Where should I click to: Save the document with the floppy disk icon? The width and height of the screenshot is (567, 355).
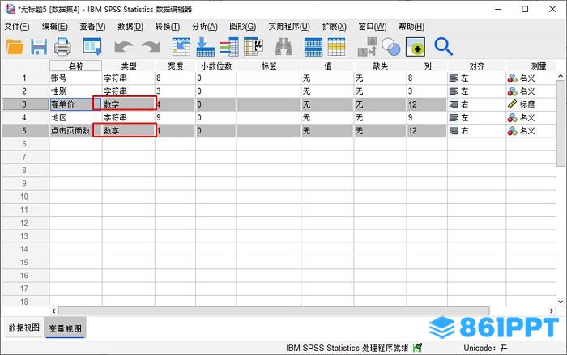pos(39,47)
